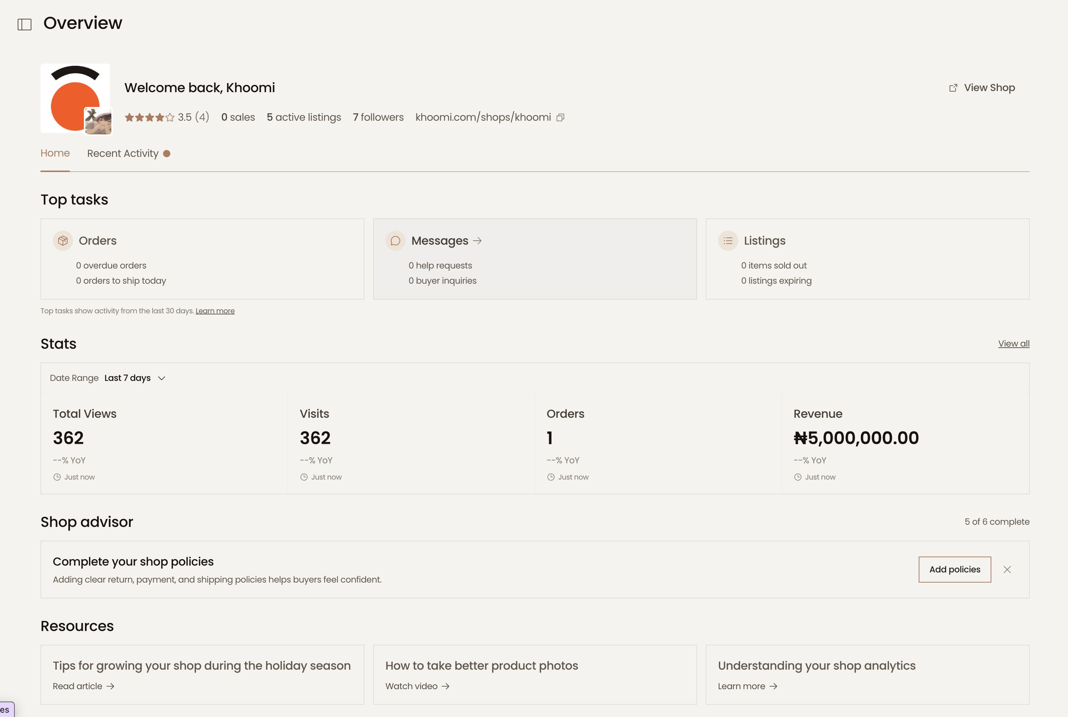Click the Learn more link under Top tasks

pos(215,311)
